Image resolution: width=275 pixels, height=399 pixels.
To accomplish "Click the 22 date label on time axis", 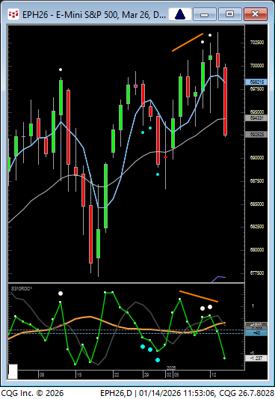I will tap(117, 374).
